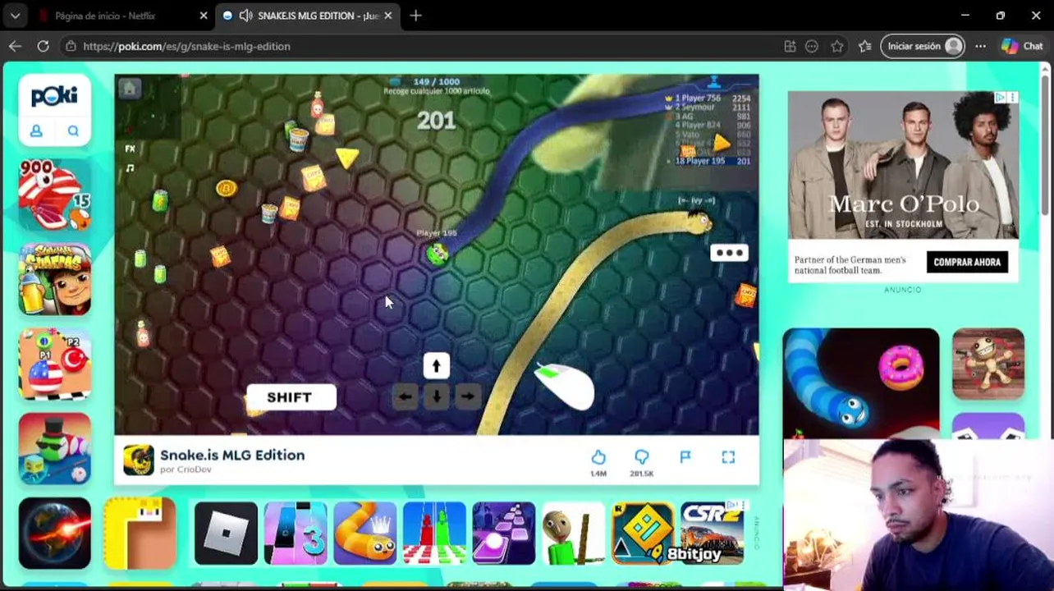Open the blocky orange cat game thumbnail

point(140,534)
